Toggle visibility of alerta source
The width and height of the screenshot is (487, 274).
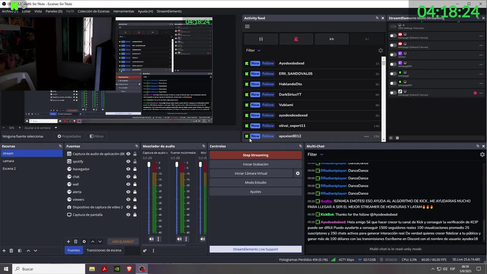[x=128, y=192]
